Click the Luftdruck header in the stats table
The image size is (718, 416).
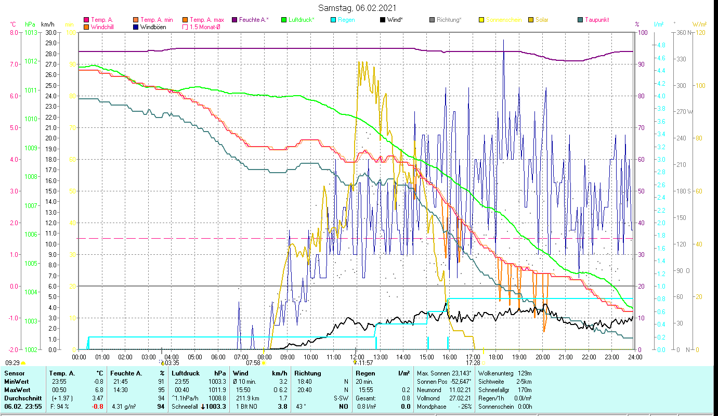click(185, 373)
